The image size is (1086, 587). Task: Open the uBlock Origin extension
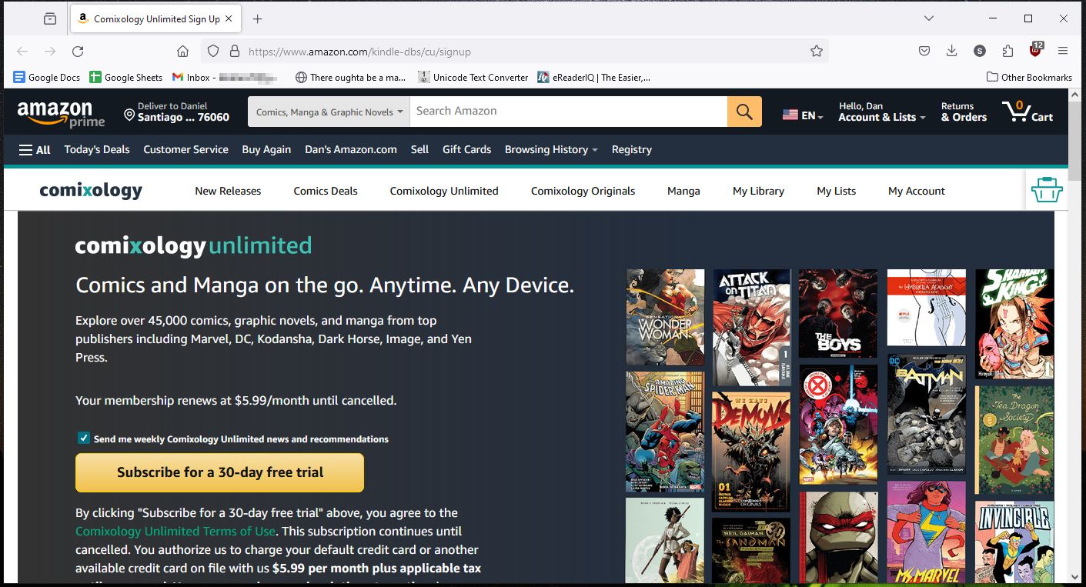click(1035, 51)
